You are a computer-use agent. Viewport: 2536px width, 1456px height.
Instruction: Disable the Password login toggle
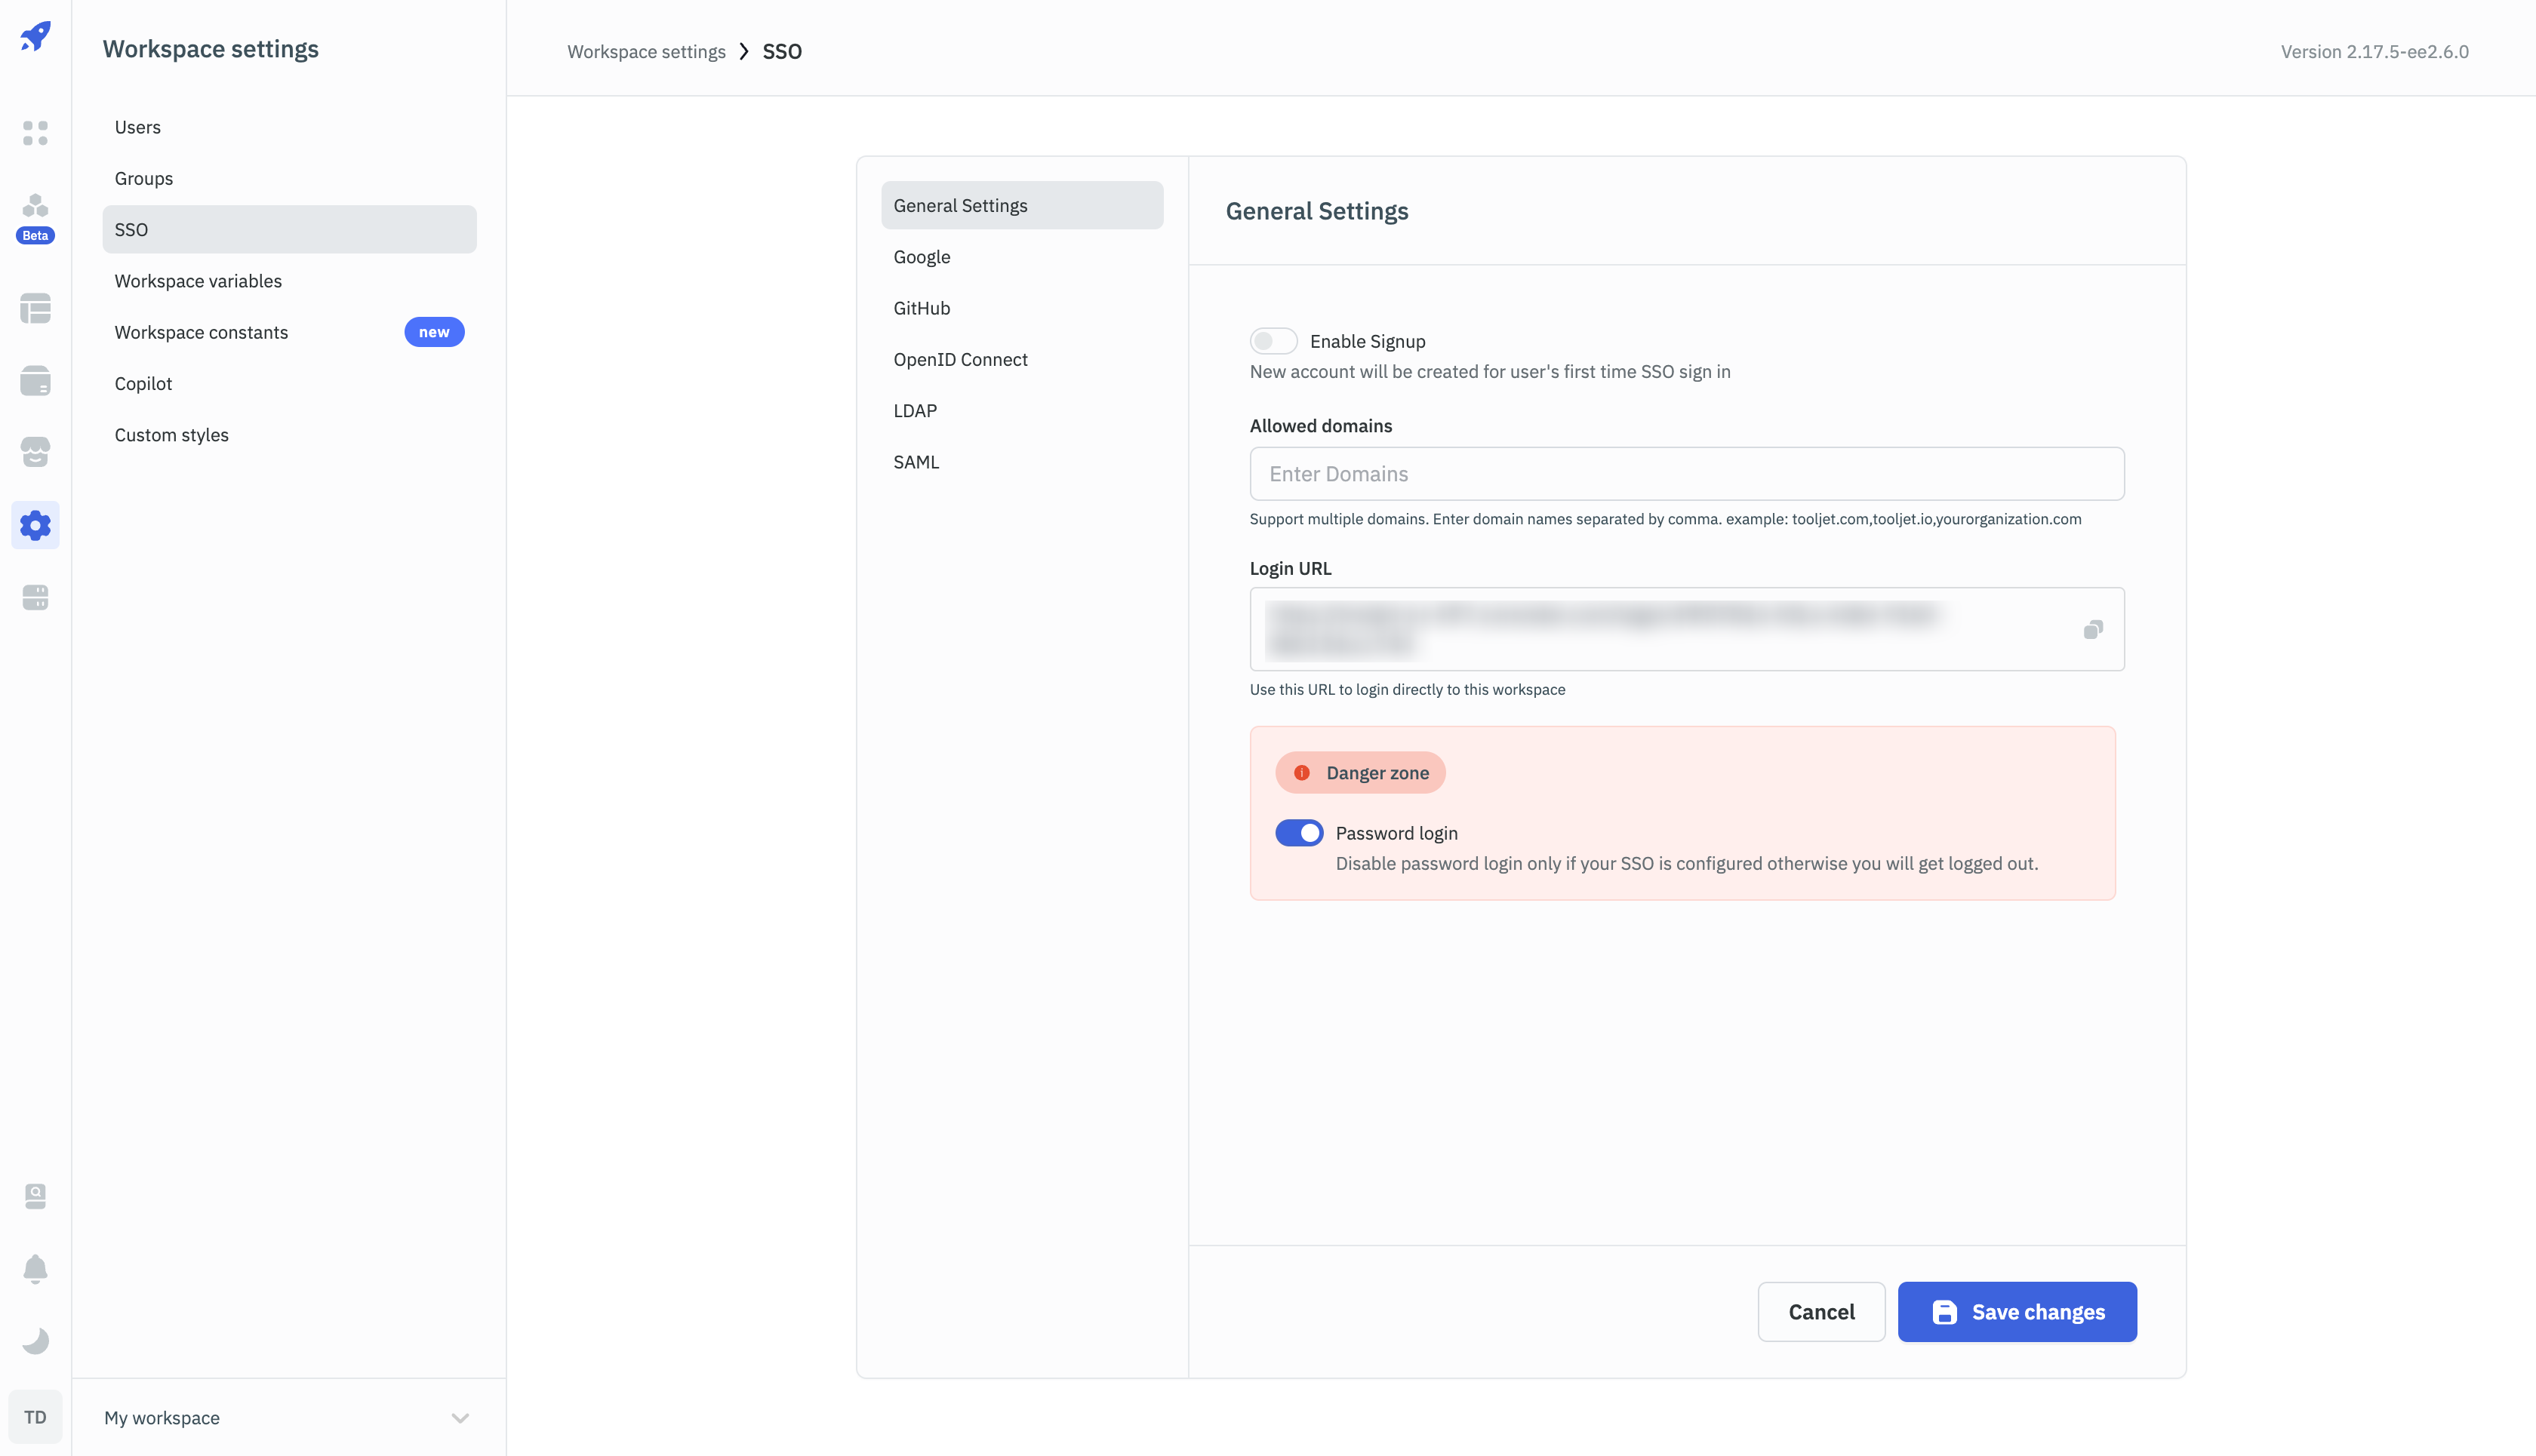click(x=1298, y=833)
